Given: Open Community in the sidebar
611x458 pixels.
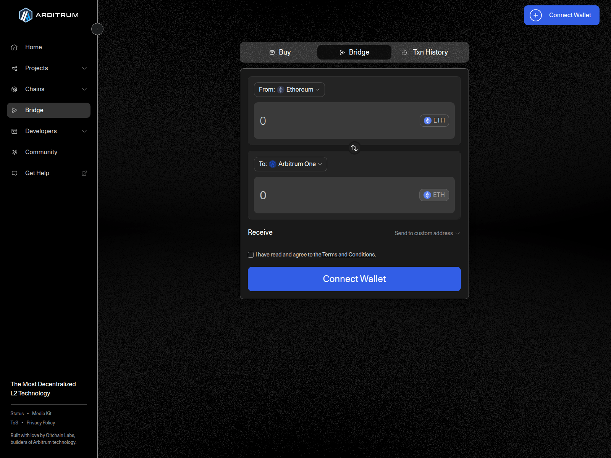Looking at the screenshot, I should (x=48, y=152).
